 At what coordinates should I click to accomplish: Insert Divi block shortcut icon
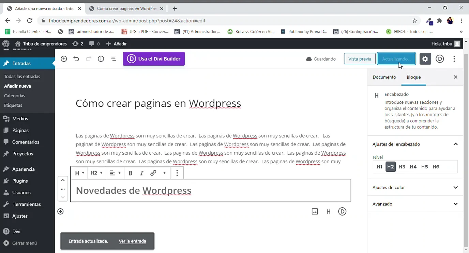click(342, 212)
